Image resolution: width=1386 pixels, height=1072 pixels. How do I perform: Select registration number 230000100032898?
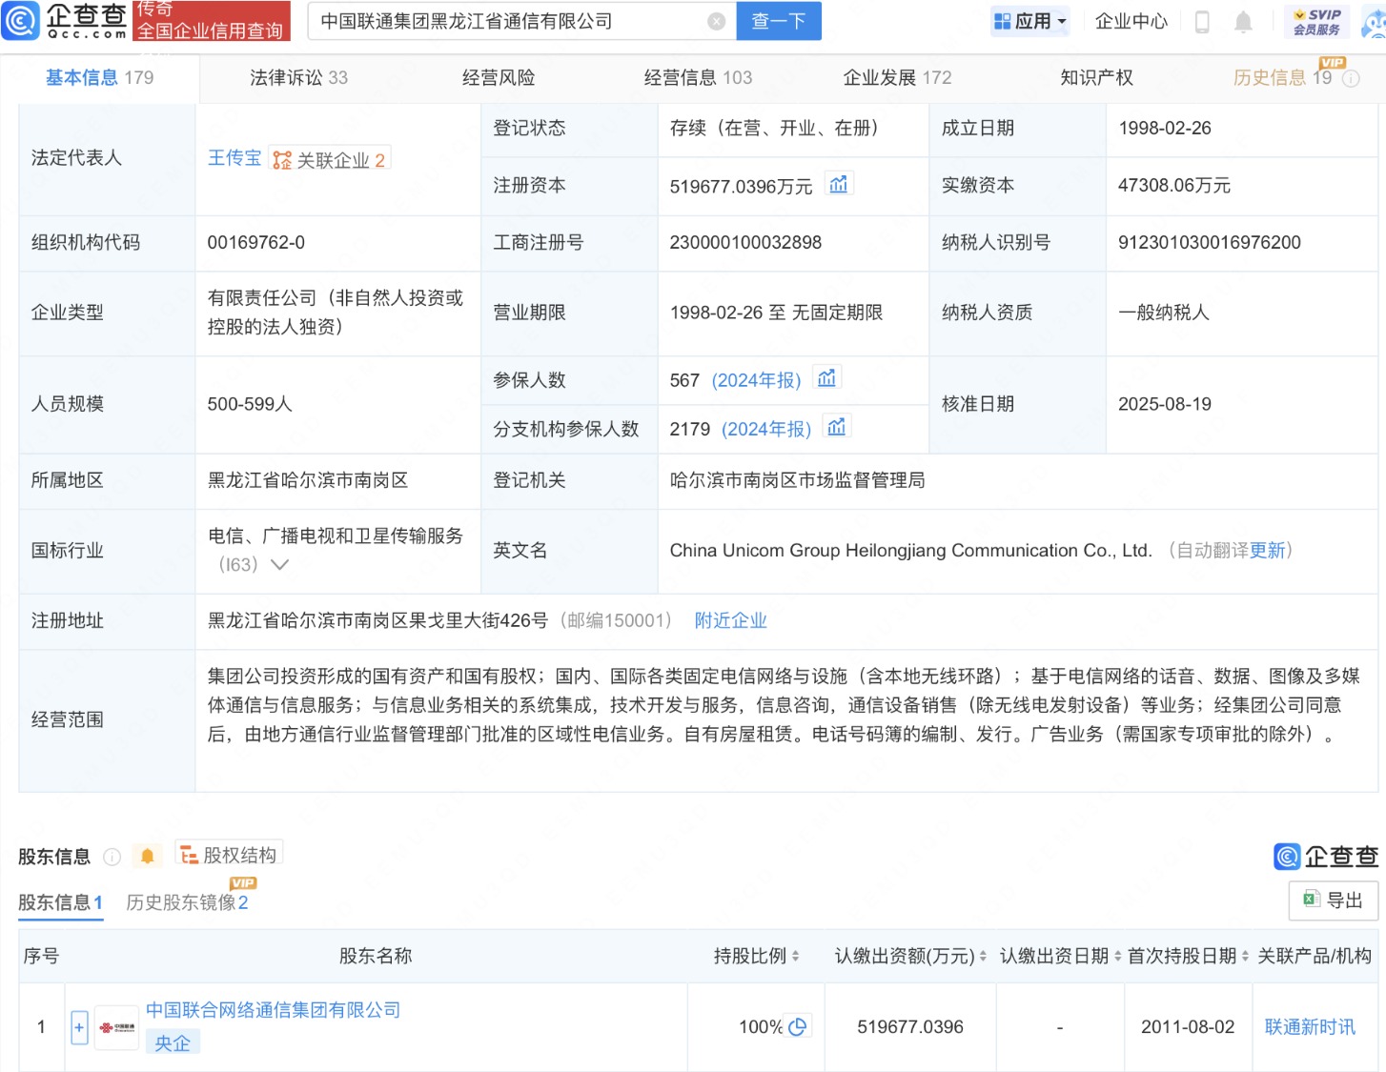(x=745, y=243)
